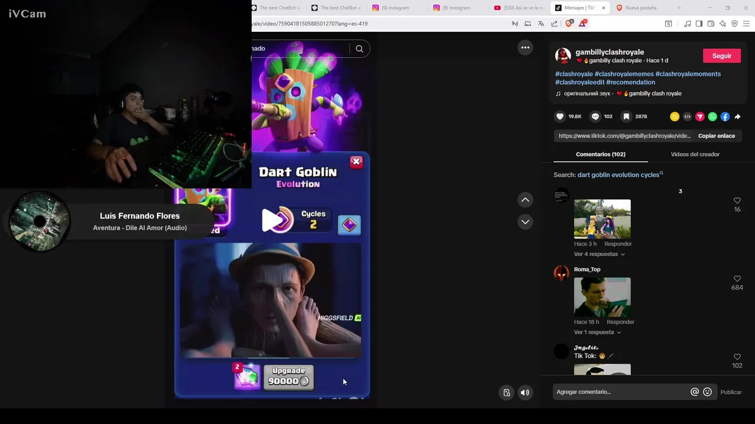
Task: Insert a mention with the @ icon
Action: (x=694, y=392)
